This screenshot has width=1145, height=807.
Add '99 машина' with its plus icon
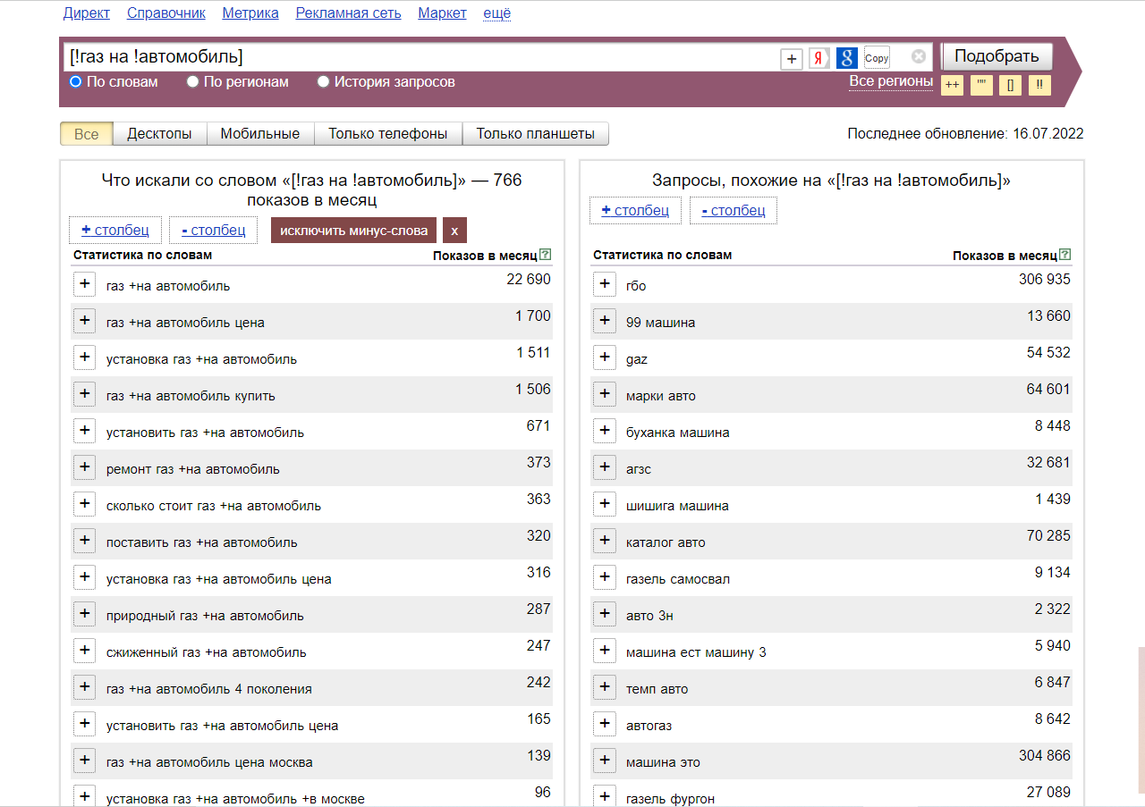click(x=605, y=321)
